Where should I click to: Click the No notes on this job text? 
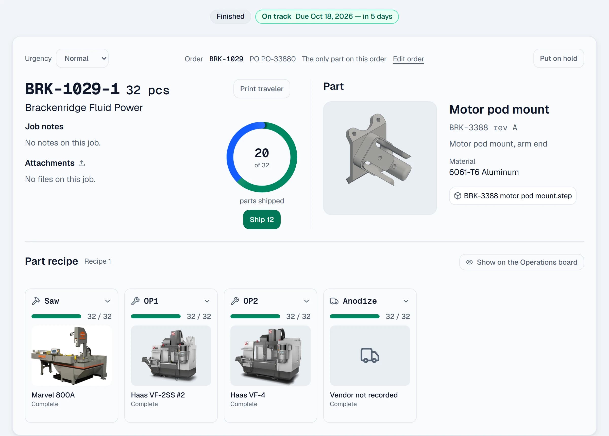tap(63, 143)
